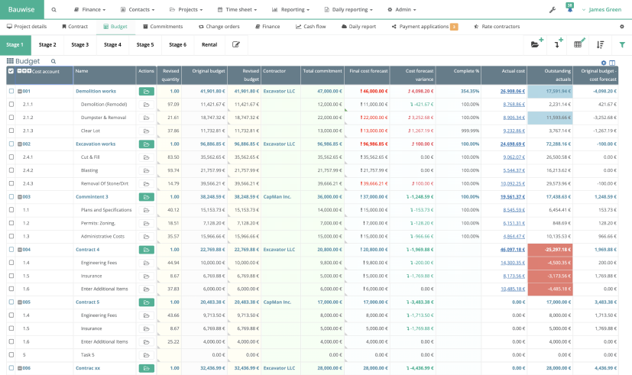Click the filter funnel icon in toolbar
Screen dimensions: 632x375
tap(621, 45)
